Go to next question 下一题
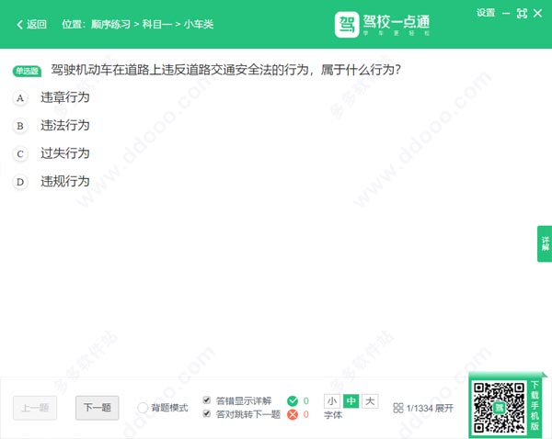This screenshot has height=439, width=552. pyautogui.click(x=98, y=408)
